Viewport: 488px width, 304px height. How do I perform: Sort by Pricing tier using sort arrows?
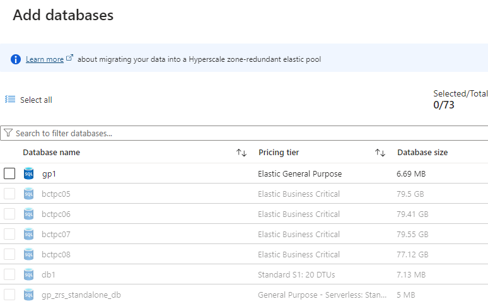click(x=380, y=153)
